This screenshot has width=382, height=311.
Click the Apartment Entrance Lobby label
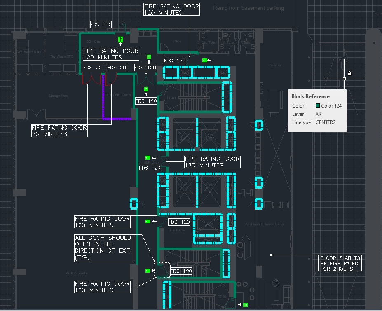[x=265, y=224]
